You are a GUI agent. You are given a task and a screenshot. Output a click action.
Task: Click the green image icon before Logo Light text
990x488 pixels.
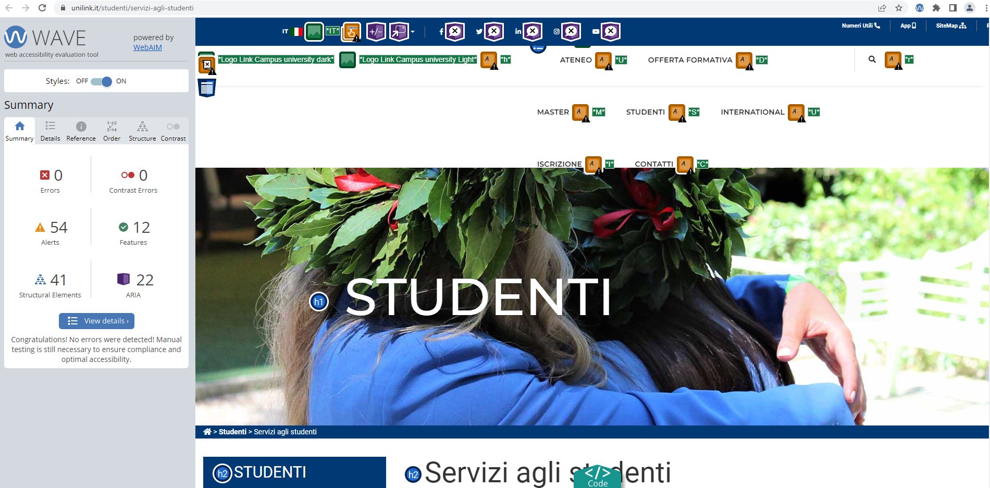tap(348, 60)
